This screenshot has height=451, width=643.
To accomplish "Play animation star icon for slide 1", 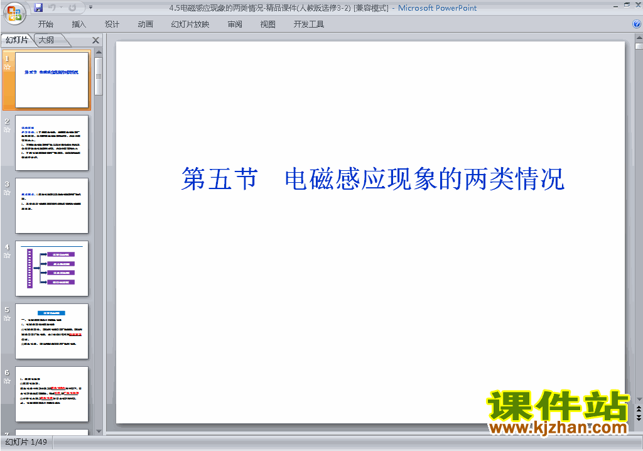I will [7, 67].
